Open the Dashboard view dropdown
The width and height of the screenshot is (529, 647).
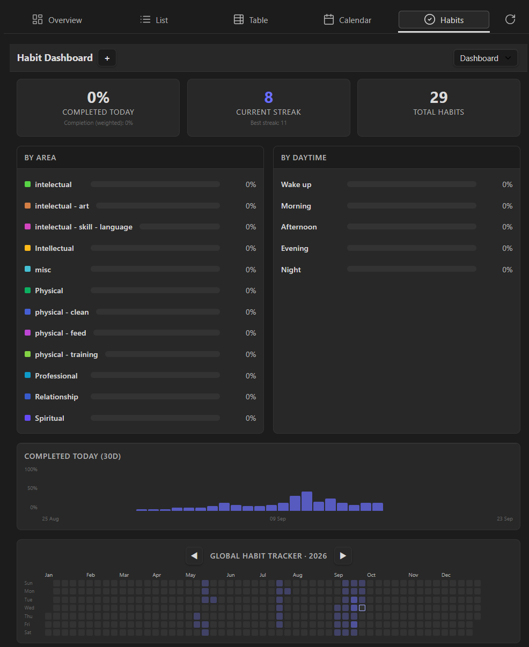click(486, 58)
